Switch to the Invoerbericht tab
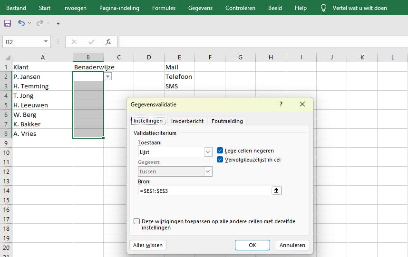 [187, 121]
